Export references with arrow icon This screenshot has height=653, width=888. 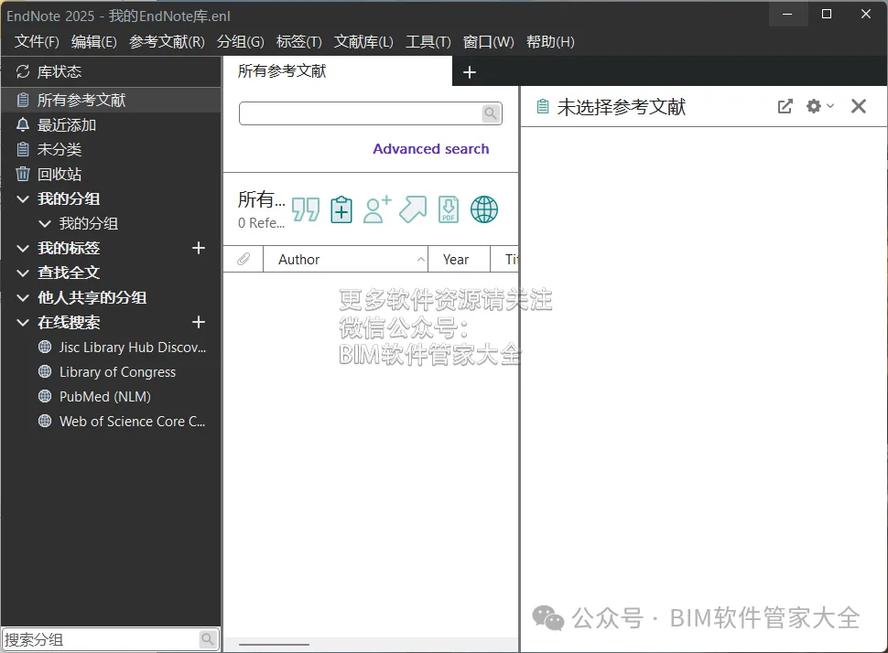click(413, 209)
